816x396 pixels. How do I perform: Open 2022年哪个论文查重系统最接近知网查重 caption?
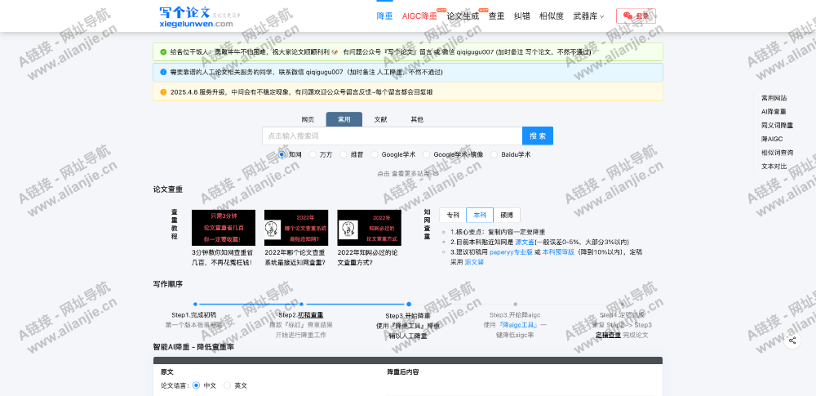(295, 257)
